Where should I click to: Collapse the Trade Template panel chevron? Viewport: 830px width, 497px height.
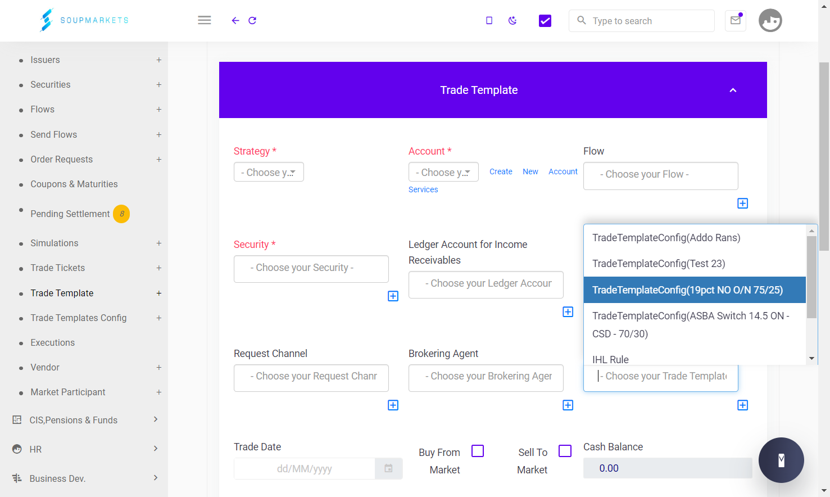tap(733, 91)
